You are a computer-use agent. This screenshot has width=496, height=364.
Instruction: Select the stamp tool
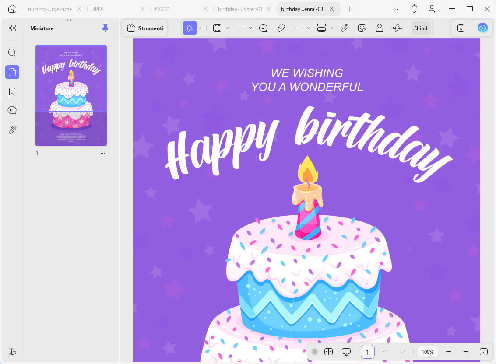point(380,28)
